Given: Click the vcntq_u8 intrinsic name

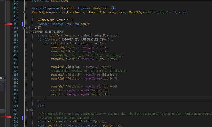Looking at the screenshot, I should point(92,67).
